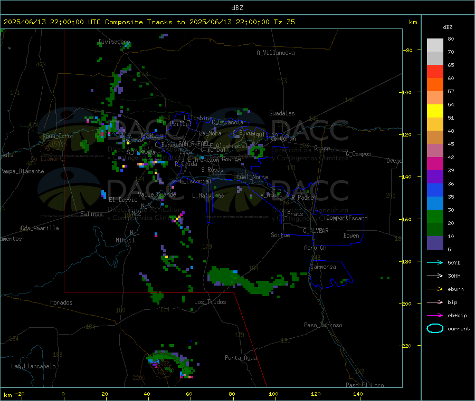Click the 'A_Villanueva' map label
This screenshot has height=401, width=475.
tap(275, 53)
